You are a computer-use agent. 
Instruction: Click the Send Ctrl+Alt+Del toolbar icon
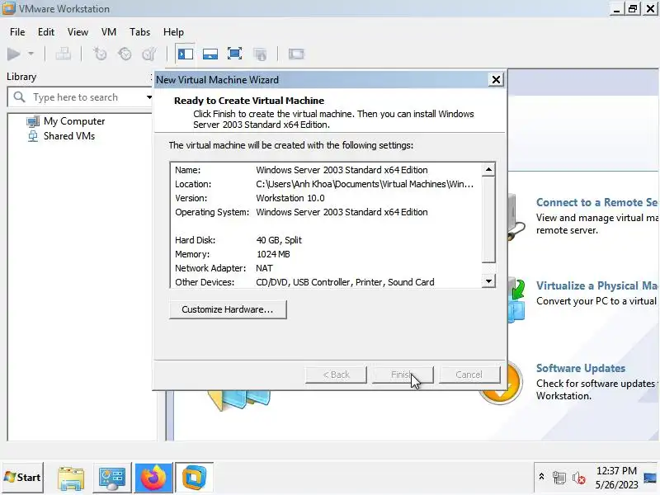(64, 54)
